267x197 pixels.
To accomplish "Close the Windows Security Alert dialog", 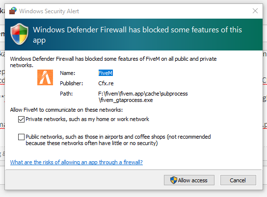I will [255, 11].
